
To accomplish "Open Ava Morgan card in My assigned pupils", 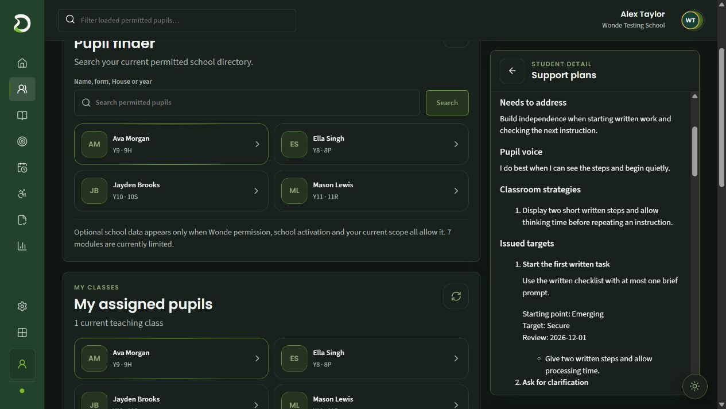I will pyautogui.click(x=171, y=358).
